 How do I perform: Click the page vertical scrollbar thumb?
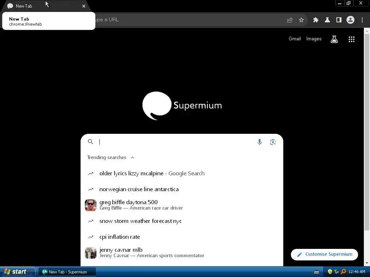367,132
